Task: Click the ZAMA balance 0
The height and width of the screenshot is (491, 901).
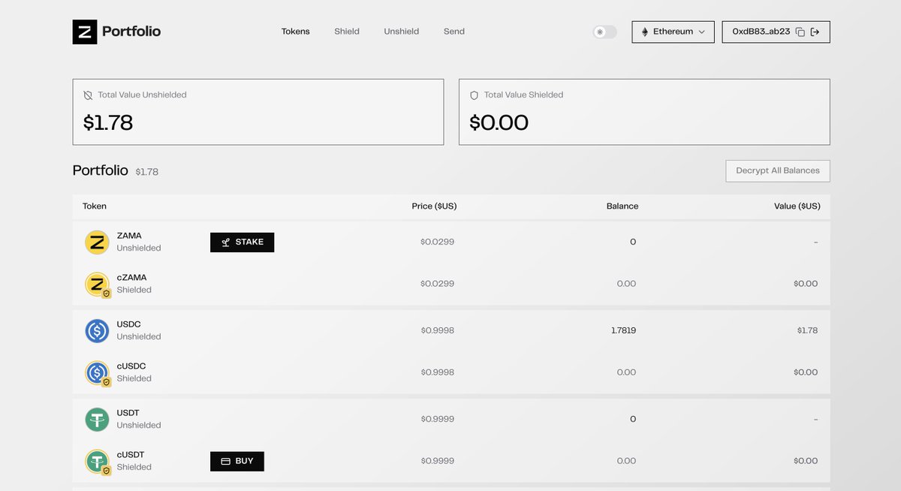Action: 633,242
